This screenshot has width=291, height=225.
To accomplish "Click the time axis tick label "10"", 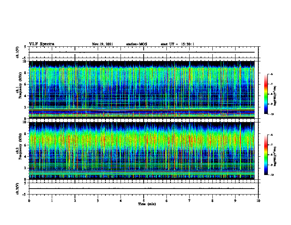I will (x=258, y=201).
